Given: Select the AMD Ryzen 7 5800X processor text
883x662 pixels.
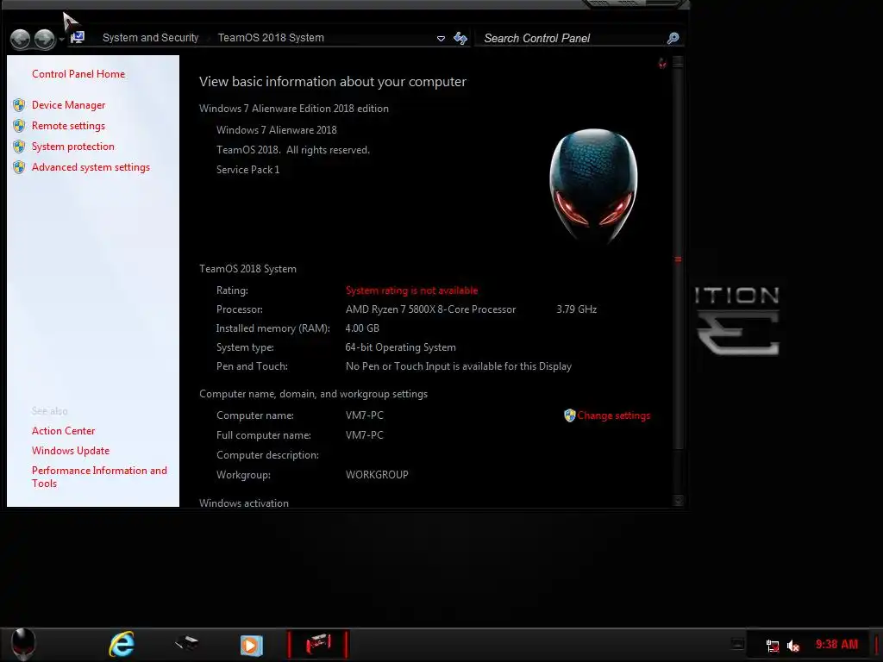Looking at the screenshot, I should coord(431,309).
